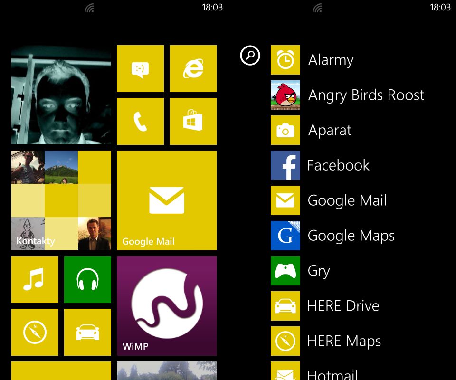Select the Google Mail list label
Viewport: 456px width, 380px height.
click(347, 201)
